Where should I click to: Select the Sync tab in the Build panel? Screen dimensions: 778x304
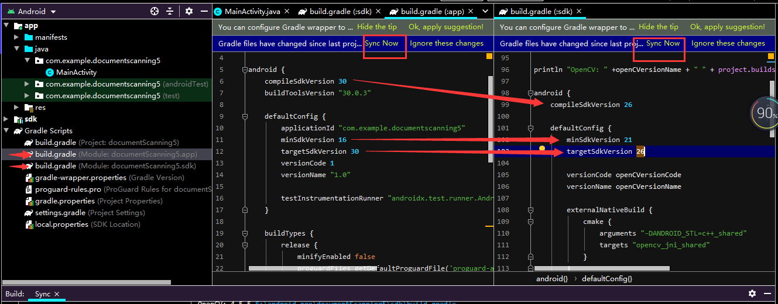43,294
